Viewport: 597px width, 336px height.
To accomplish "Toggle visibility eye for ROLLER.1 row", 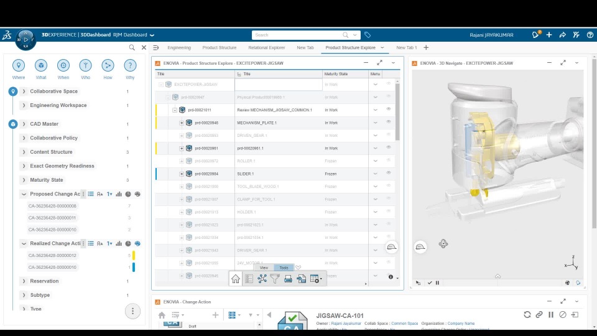I will [388, 161].
